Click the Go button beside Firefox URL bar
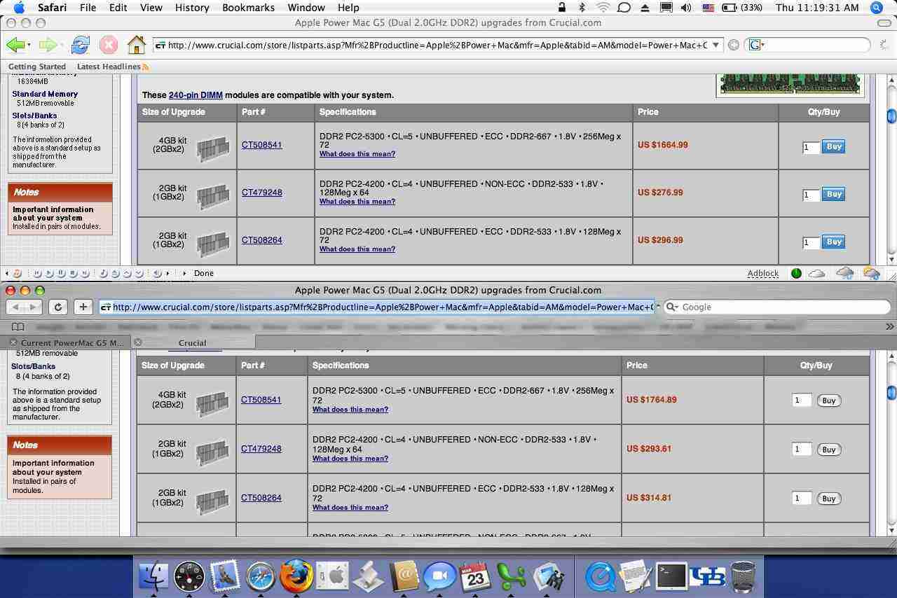 (734, 45)
